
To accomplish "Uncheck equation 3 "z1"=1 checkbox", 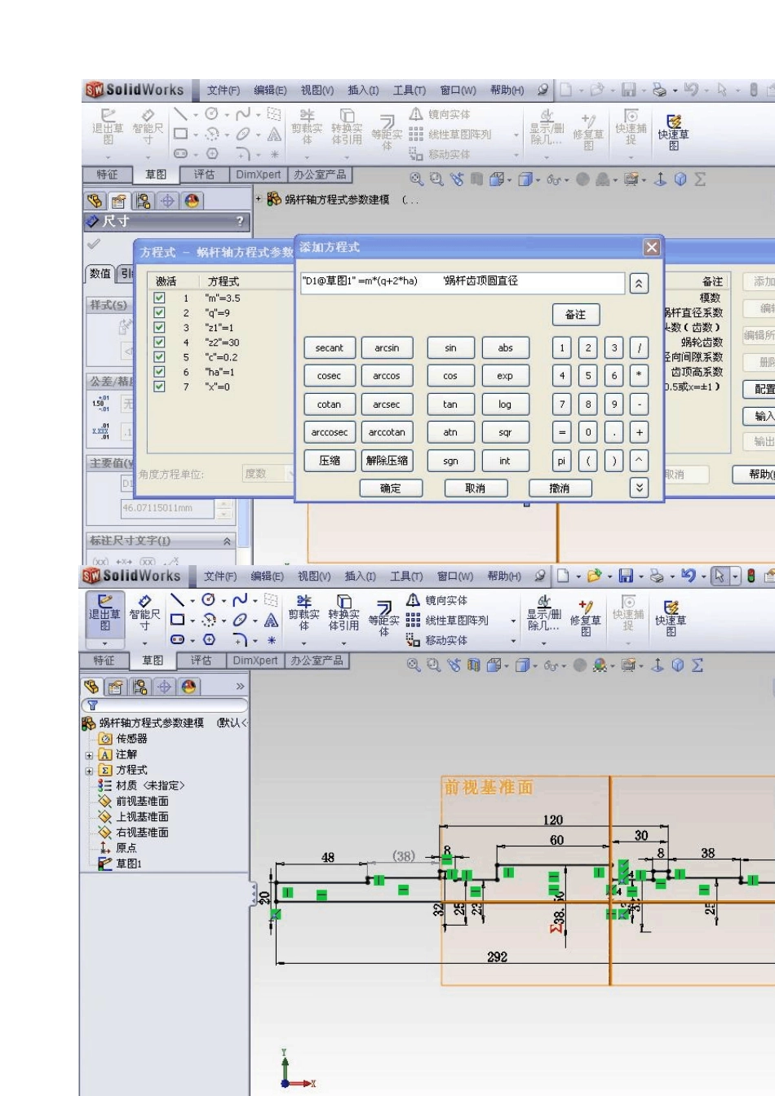I will point(159,327).
